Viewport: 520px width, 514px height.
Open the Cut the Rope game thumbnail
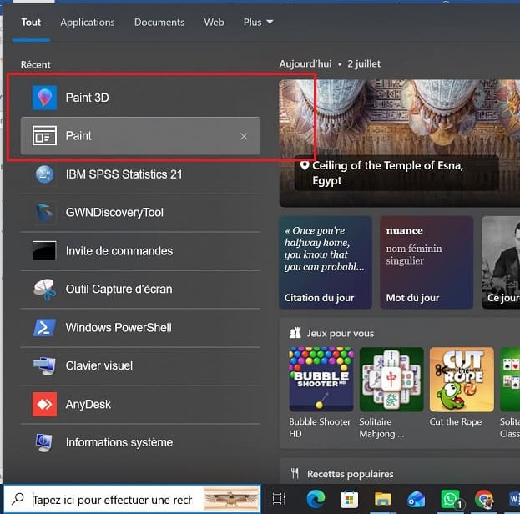[x=462, y=380]
